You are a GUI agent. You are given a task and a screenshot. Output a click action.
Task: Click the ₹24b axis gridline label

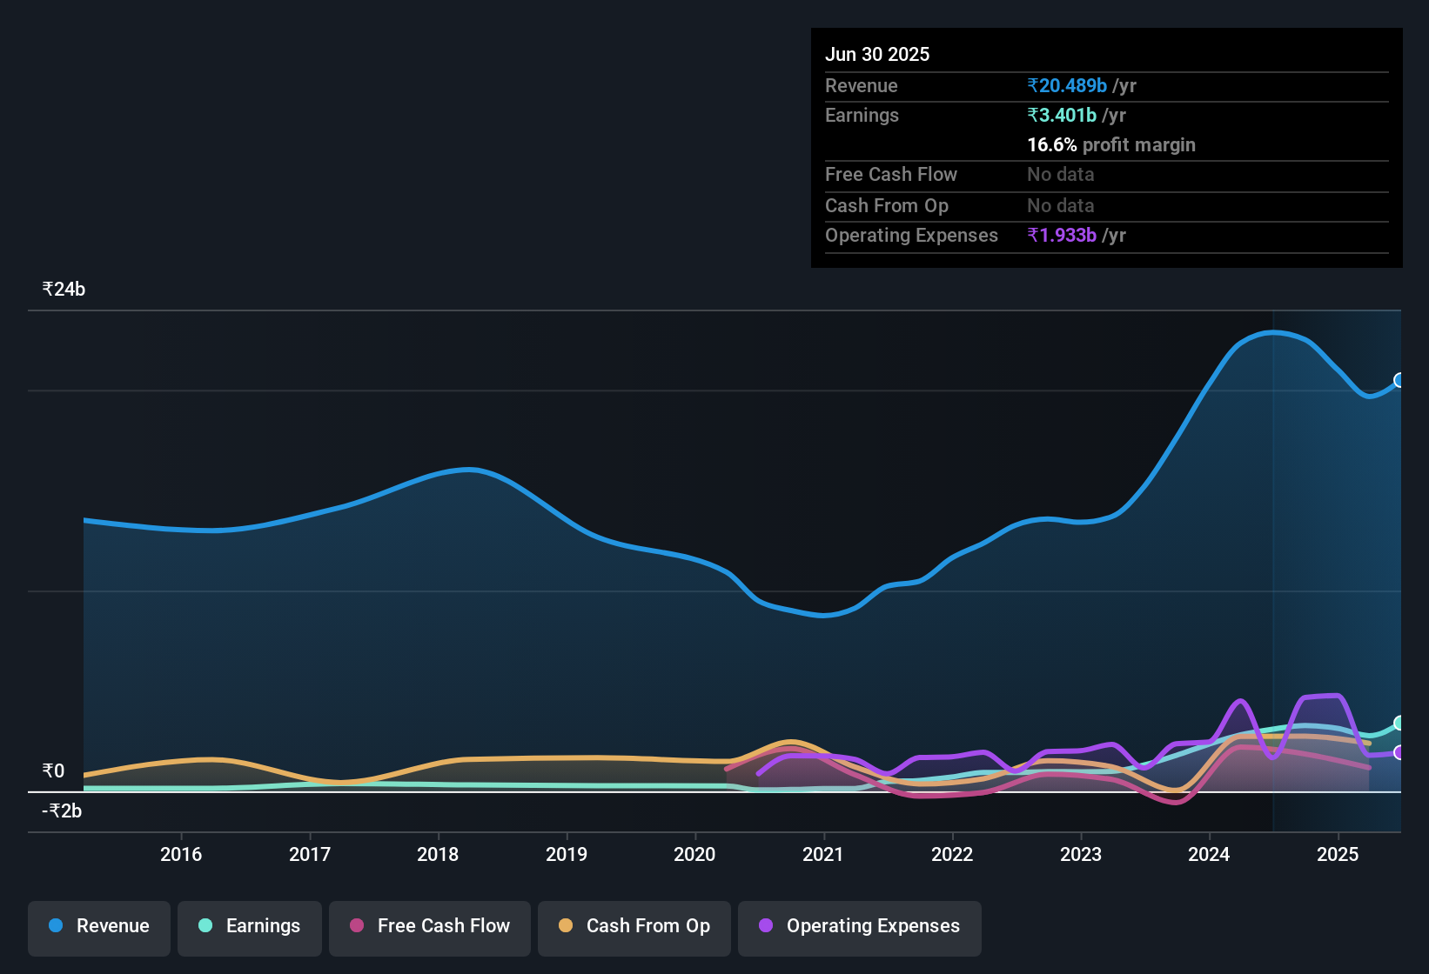(x=62, y=289)
